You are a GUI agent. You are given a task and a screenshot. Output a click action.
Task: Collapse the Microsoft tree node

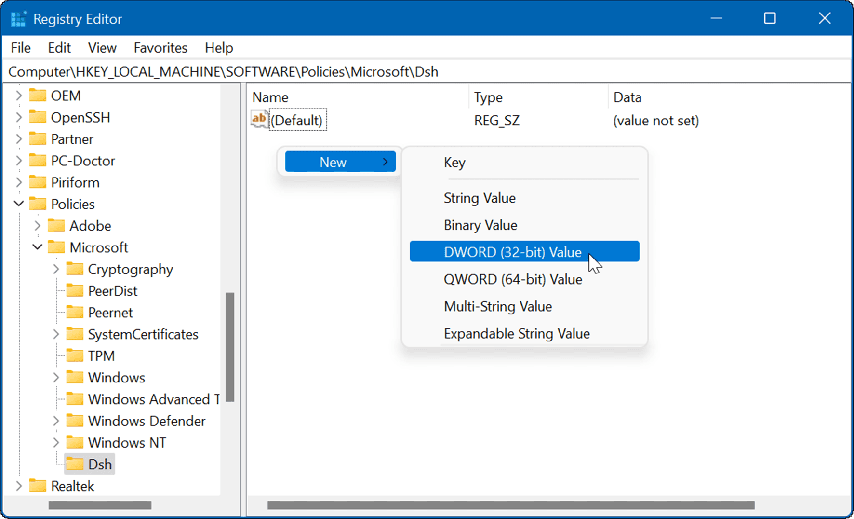click(37, 247)
